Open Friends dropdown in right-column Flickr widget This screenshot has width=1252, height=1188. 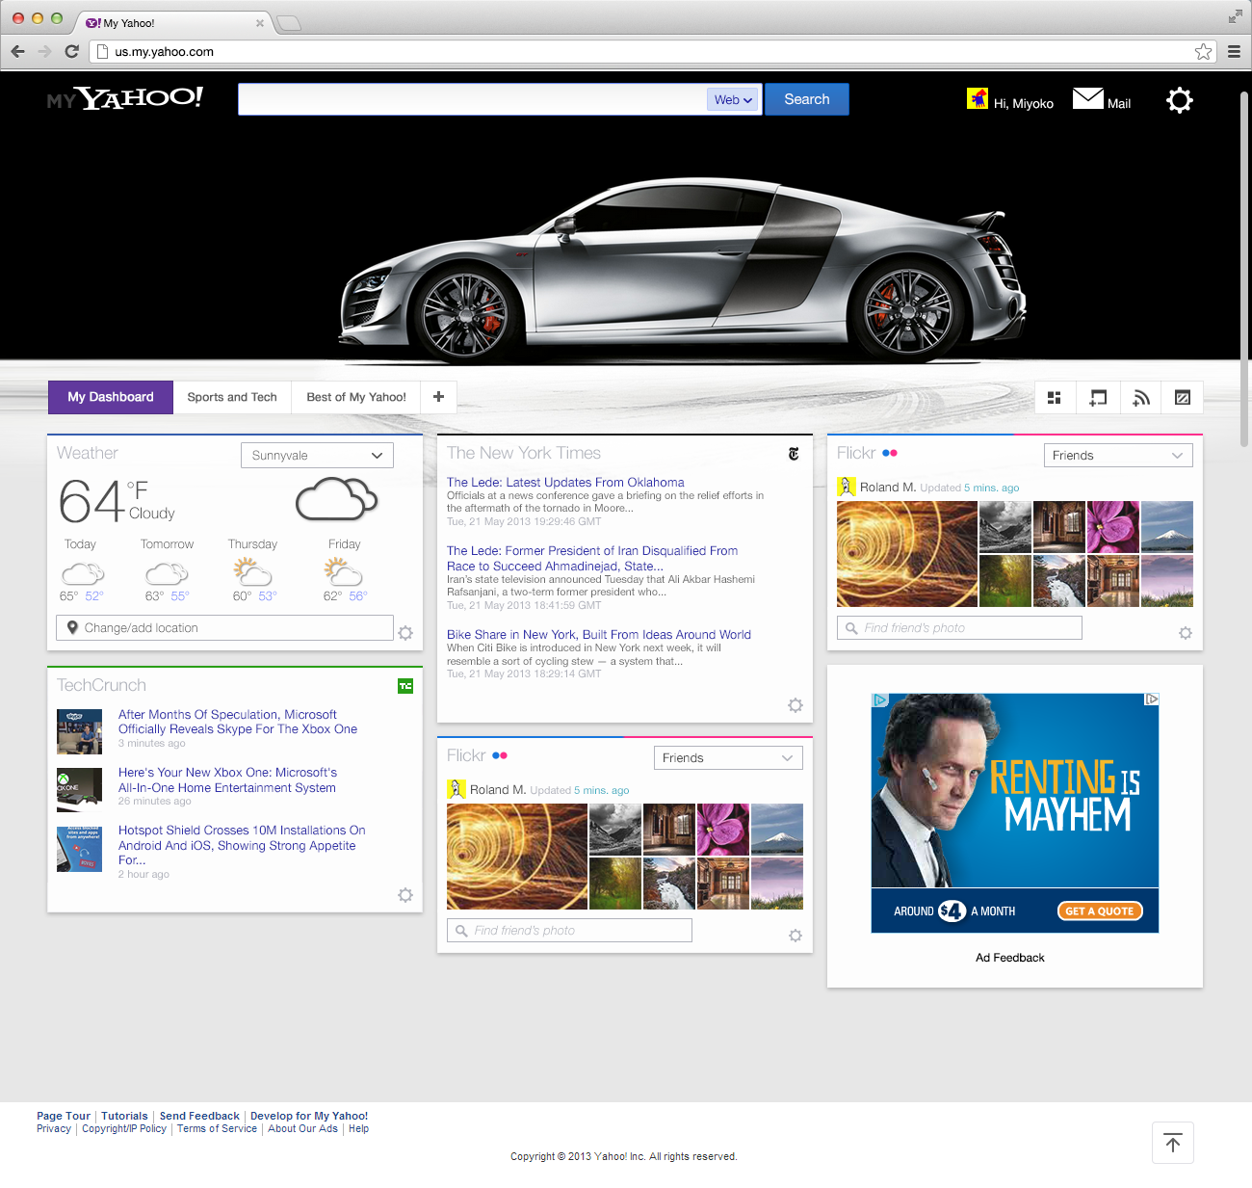(x=1118, y=455)
